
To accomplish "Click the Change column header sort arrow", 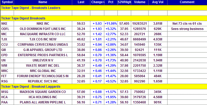I will click(x=104, y=2).
